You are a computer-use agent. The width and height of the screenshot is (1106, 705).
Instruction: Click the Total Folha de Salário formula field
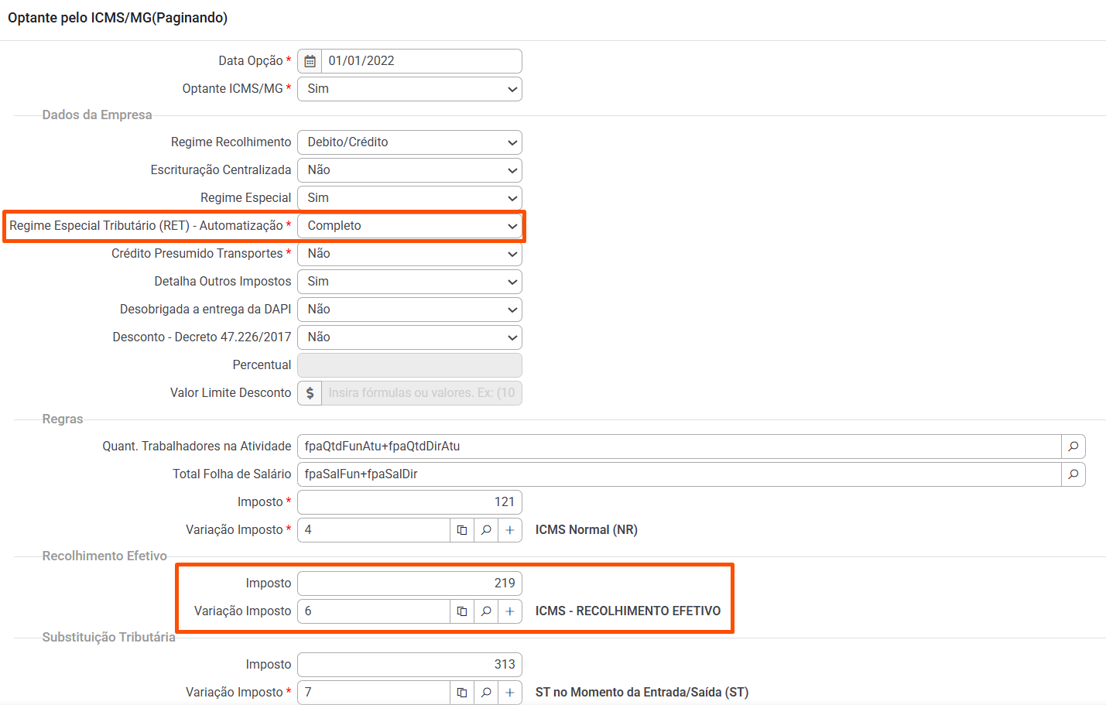(x=679, y=474)
